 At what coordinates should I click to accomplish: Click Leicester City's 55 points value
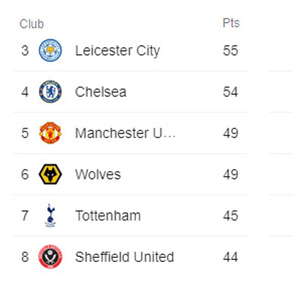(231, 50)
